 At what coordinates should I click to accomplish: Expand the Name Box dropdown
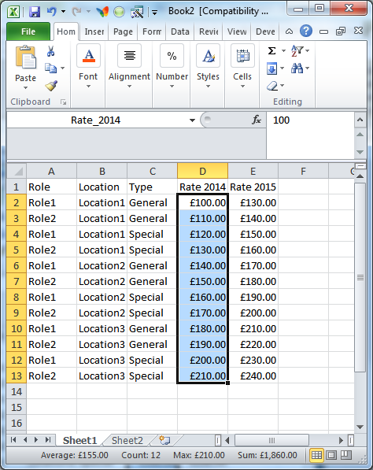click(192, 120)
